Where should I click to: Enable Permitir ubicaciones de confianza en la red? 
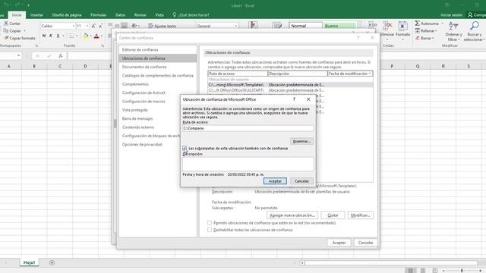pyautogui.click(x=210, y=223)
